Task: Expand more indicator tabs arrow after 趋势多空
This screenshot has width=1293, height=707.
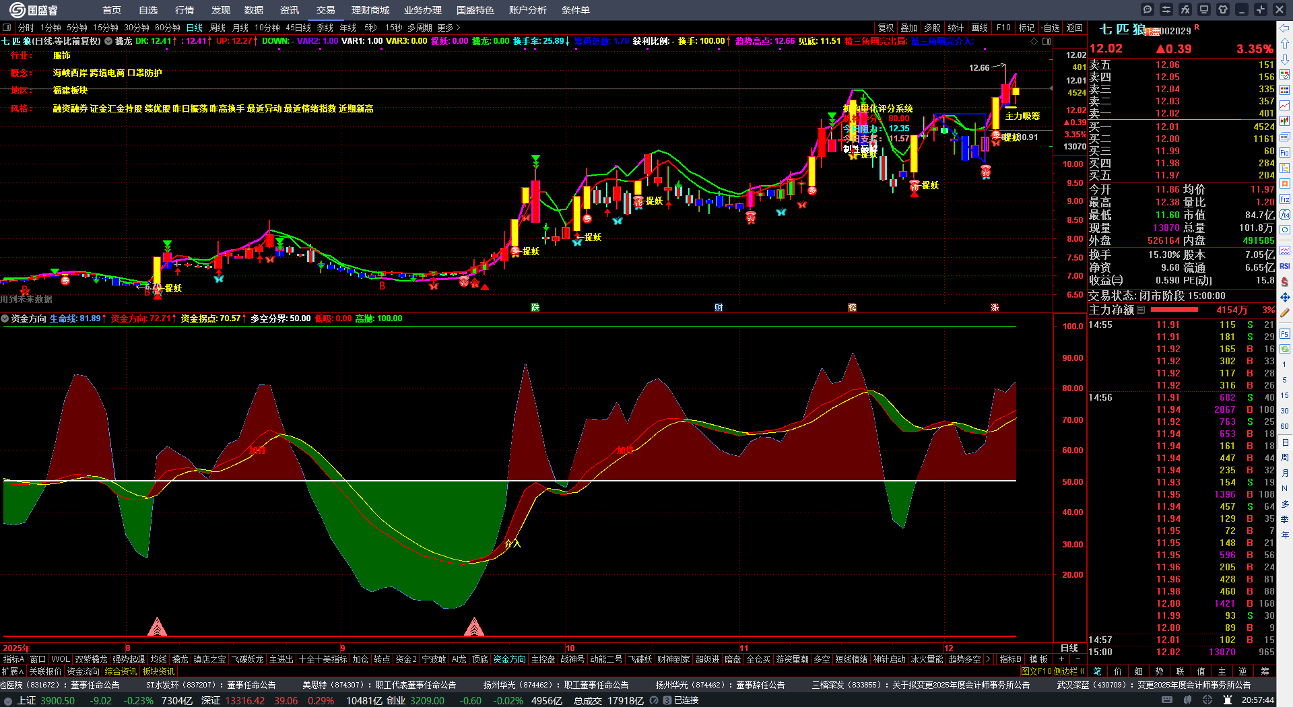Action: click(x=987, y=659)
